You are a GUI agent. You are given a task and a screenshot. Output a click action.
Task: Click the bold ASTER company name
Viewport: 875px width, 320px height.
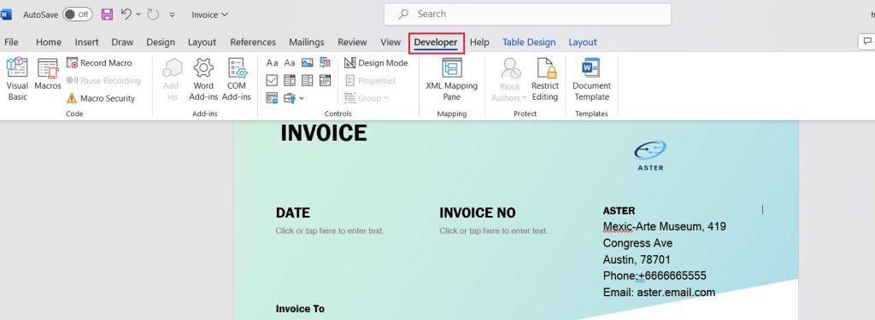619,211
